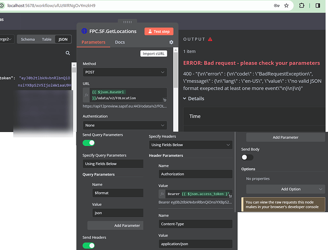Open the Specify Headers dropdown
This screenshot has width=328, height=250.
[x=190, y=145]
